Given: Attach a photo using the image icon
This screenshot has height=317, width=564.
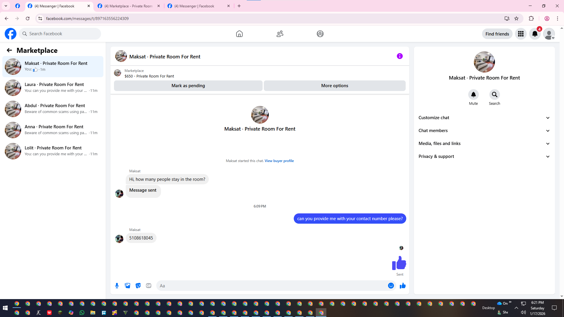Looking at the screenshot, I should pyautogui.click(x=127, y=286).
